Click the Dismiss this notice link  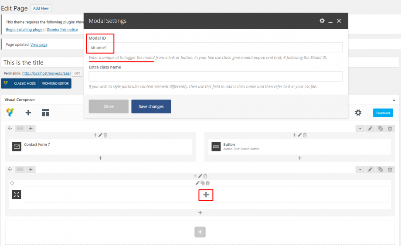[62, 29]
